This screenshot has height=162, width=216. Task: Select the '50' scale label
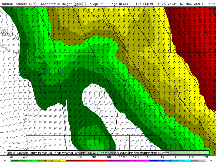(x=39, y=157)
